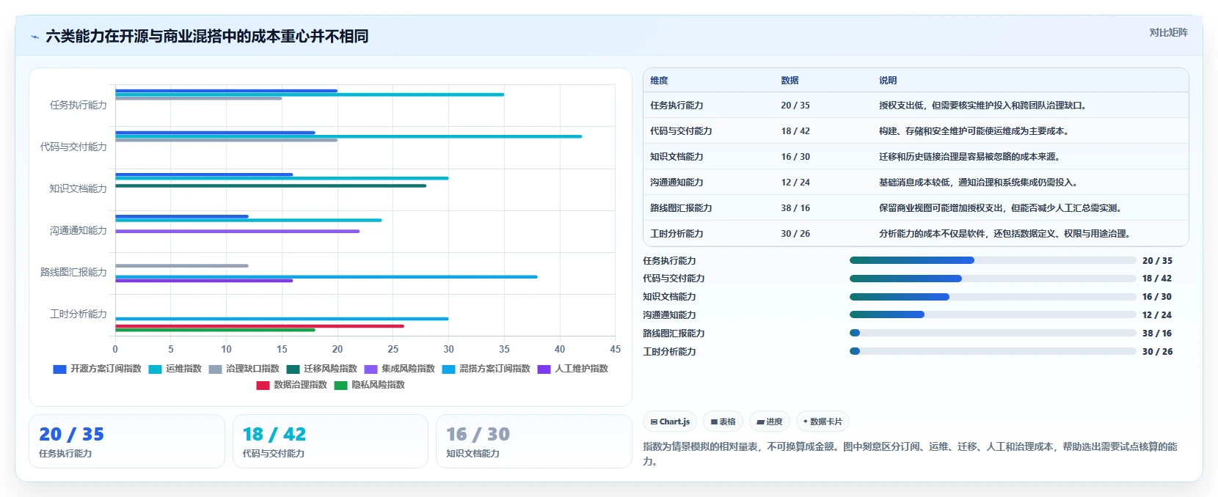Image resolution: width=1218 pixels, height=497 pixels.
Task: Toggle the 混搭方案订阅指数 legend item
Action: click(x=486, y=369)
